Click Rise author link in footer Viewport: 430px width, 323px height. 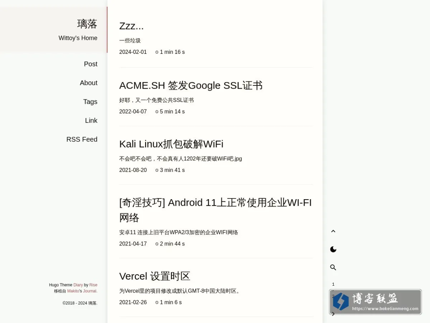click(93, 285)
